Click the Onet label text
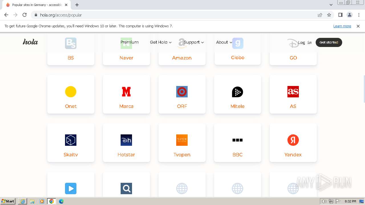This screenshot has width=365, height=205. click(x=71, y=106)
